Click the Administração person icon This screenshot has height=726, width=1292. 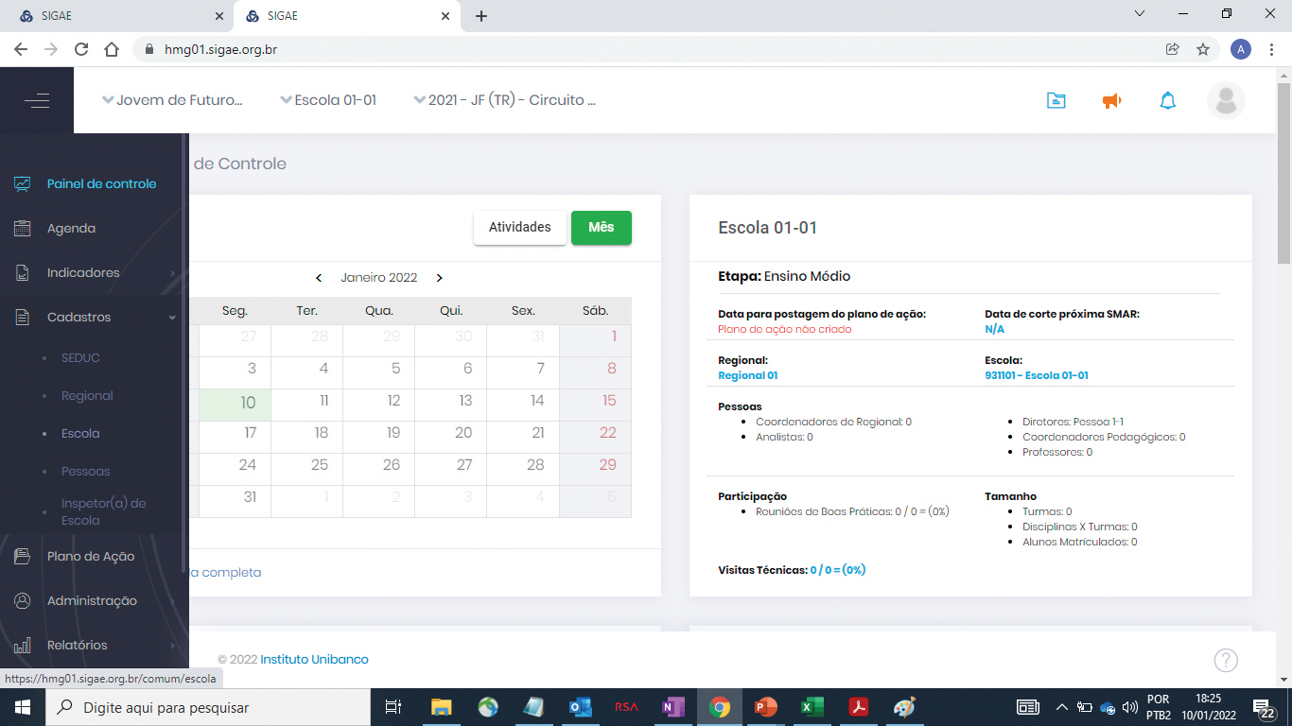click(23, 601)
